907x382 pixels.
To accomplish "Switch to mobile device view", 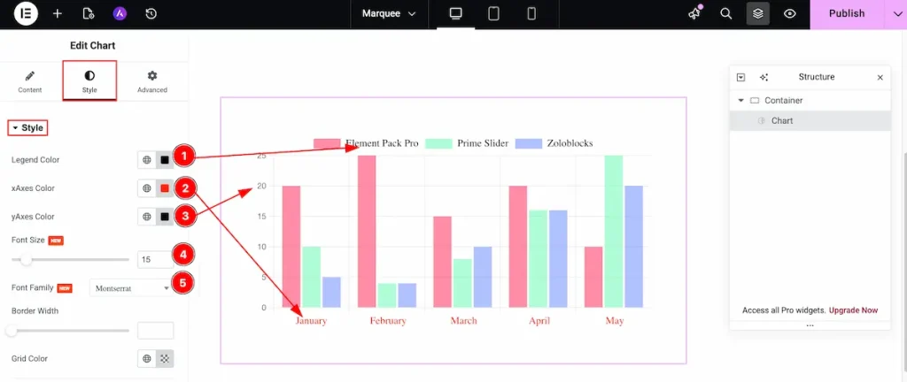I will tap(531, 13).
